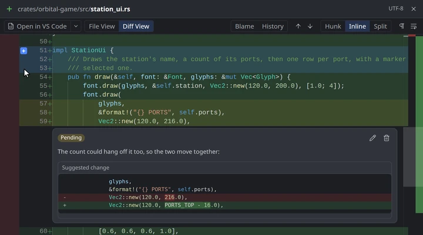This screenshot has width=423, height=235.
Task: Toggle line wrap icon
Action: point(414,26)
